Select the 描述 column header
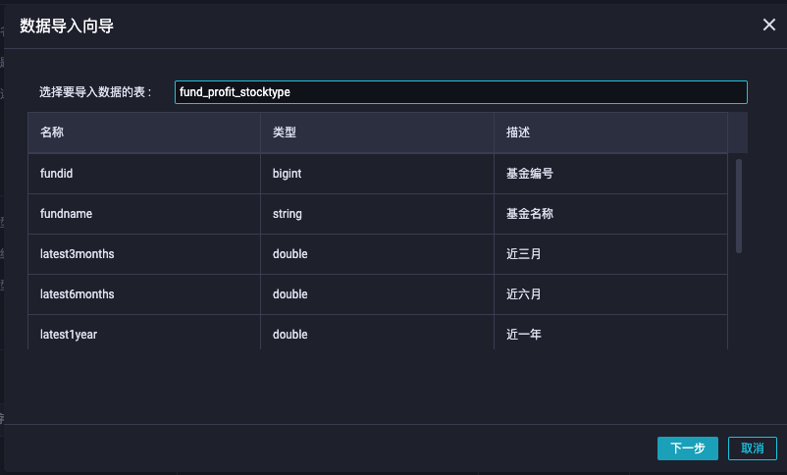The height and width of the screenshot is (475, 787). point(610,132)
